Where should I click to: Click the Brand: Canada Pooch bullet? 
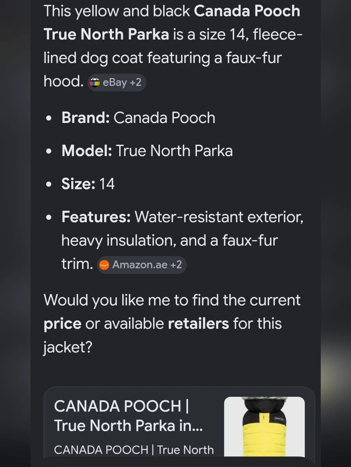click(138, 118)
